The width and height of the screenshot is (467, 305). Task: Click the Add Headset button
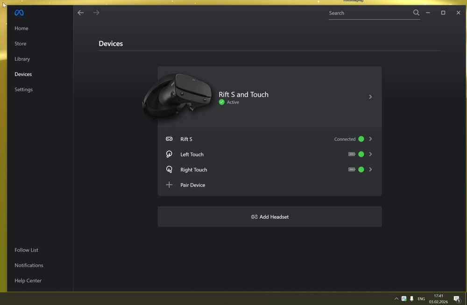click(x=269, y=217)
